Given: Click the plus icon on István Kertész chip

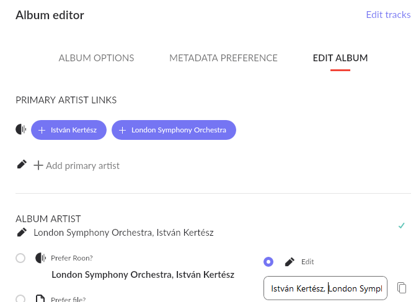Looking at the screenshot, I should coord(42,130).
